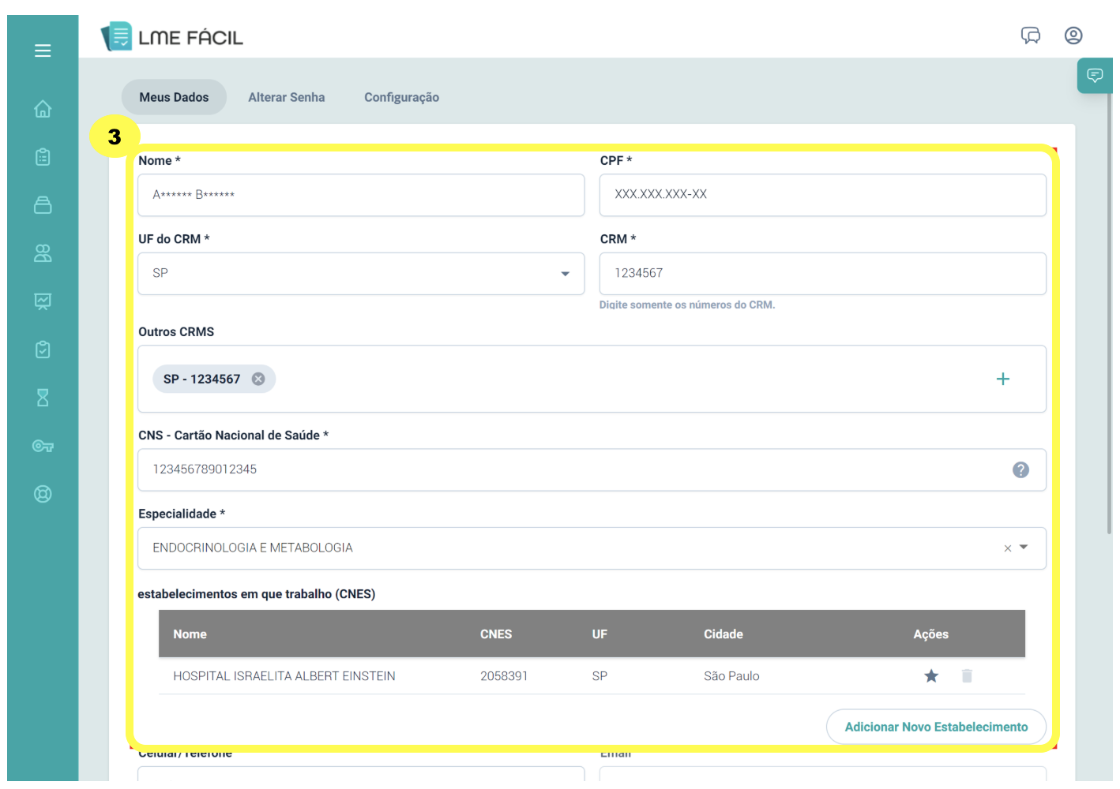Expand the UF do CRM dropdown
This screenshot has width=1120, height=789.
coord(565,274)
